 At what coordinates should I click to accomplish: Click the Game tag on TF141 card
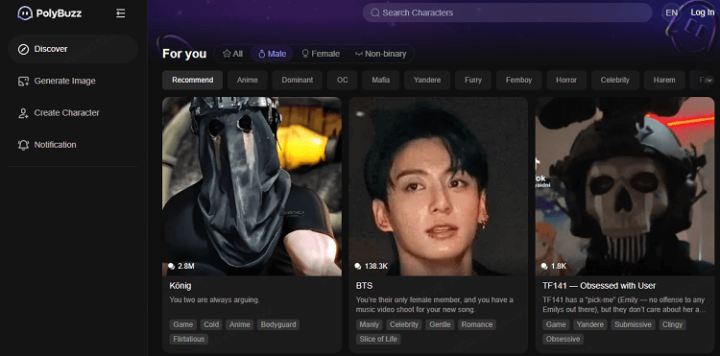pos(556,324)
